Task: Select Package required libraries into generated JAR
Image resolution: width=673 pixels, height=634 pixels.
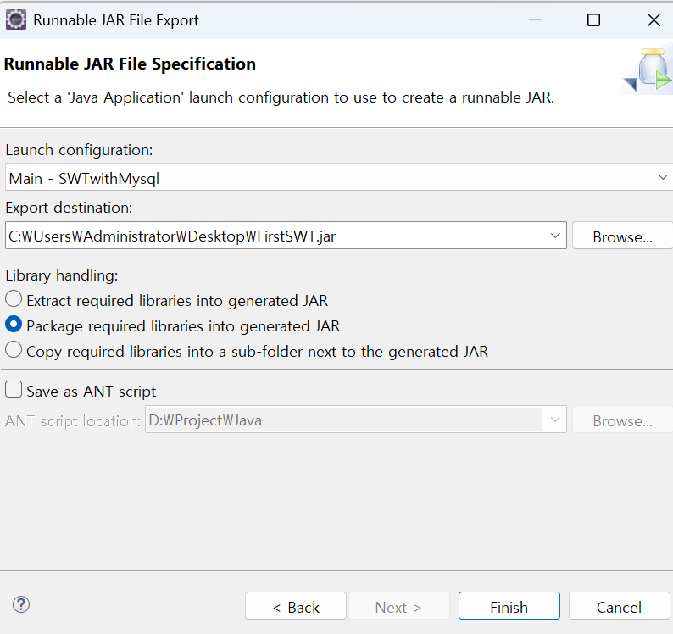Action: pos(173,325)
